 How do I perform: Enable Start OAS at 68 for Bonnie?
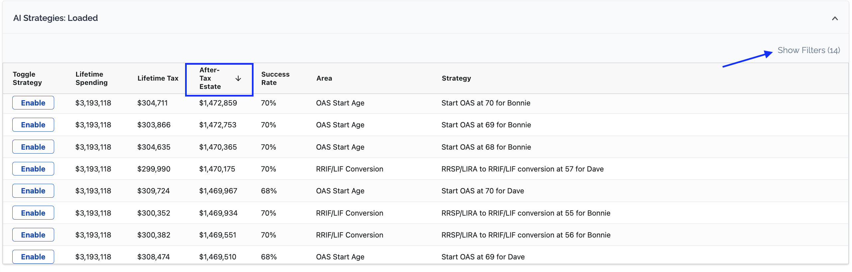click(33, 147)
